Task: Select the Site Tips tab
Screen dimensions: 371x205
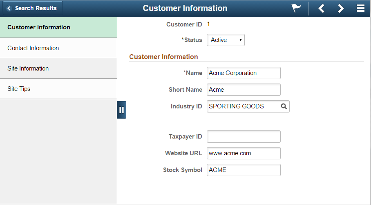Action: (58, 89)
